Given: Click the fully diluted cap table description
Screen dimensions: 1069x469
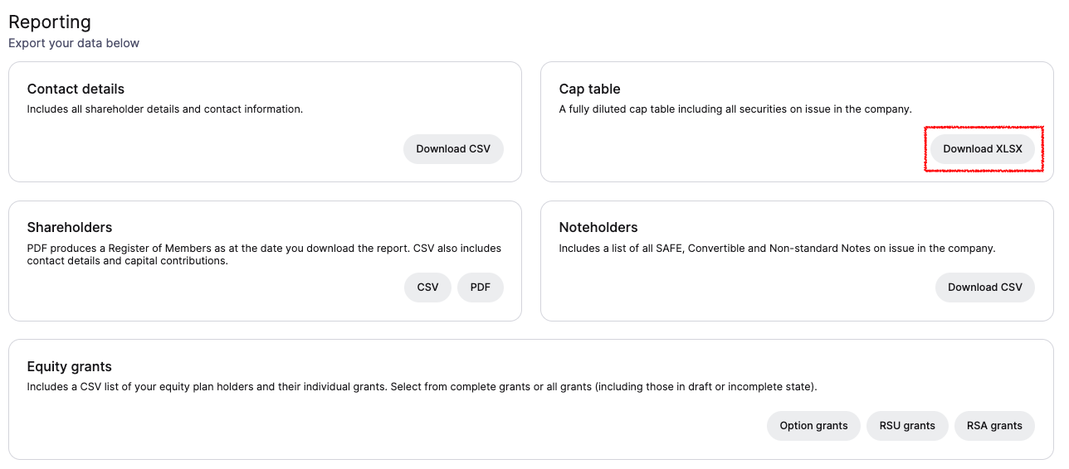Looking at the screenshot, I should point(735,109).
